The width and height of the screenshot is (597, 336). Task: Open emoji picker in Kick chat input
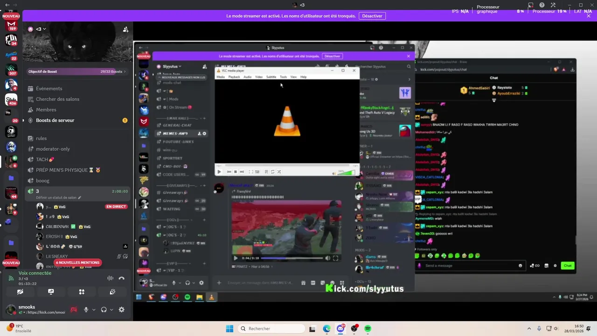point(521,266)
